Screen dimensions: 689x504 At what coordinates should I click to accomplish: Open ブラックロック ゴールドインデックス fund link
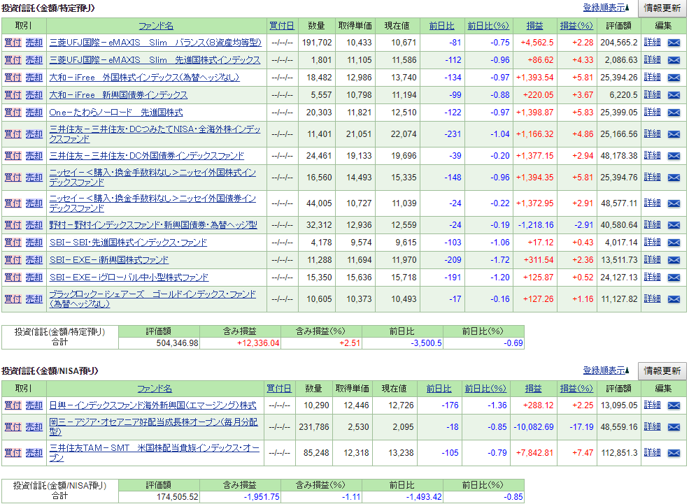click(152, 299)
